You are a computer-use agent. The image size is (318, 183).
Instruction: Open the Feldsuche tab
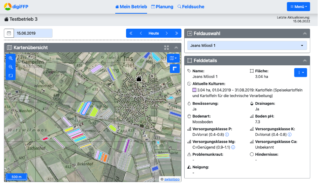click(x=191, y=7)
